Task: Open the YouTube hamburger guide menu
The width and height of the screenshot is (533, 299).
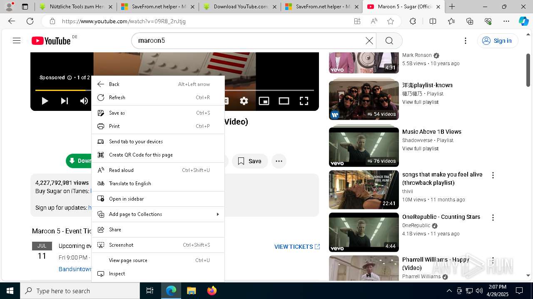Action: click(x=17, y=41)
